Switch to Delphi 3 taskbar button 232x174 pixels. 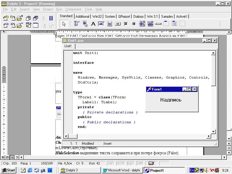(x=80, y=170)
